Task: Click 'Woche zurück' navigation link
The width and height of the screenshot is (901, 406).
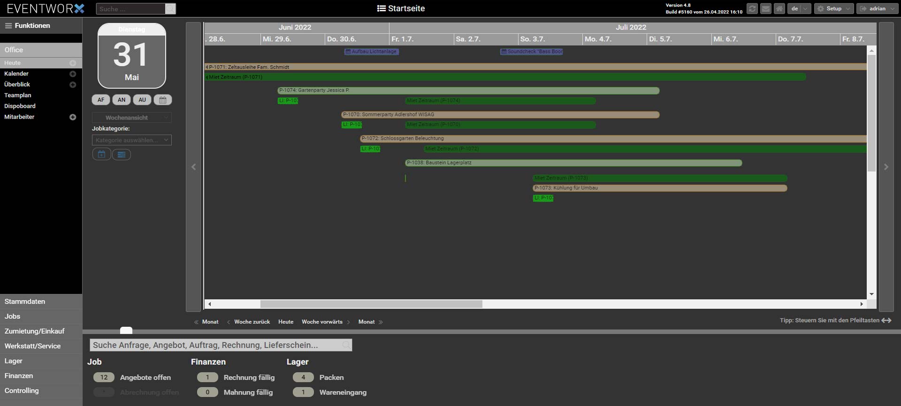Action: 252,322
